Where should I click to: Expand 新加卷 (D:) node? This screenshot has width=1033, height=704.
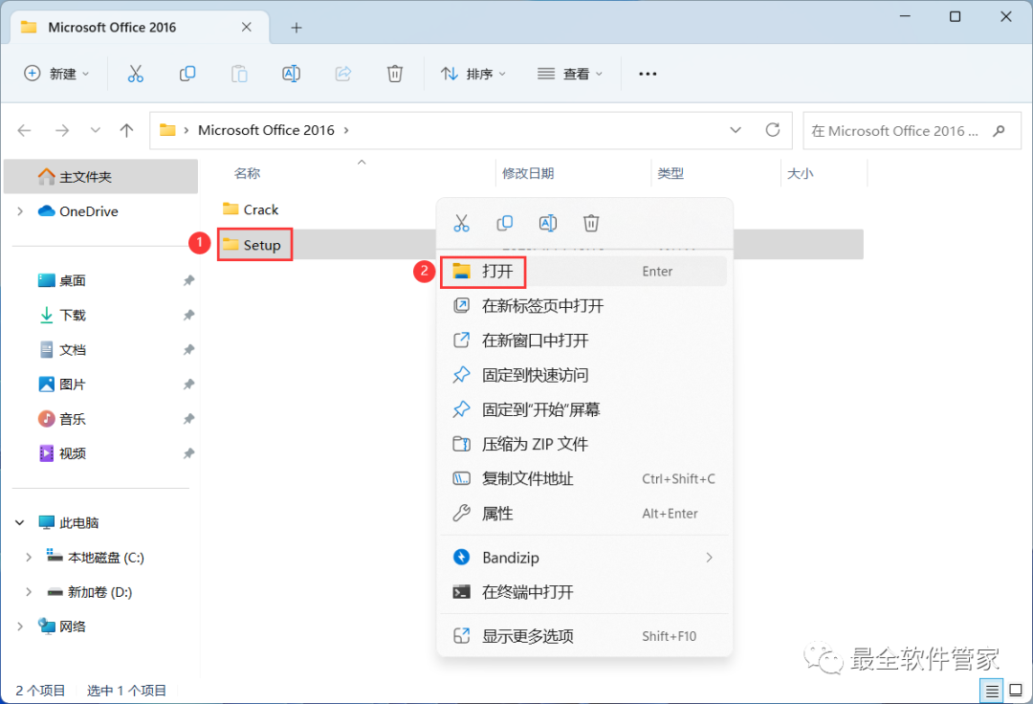coord(29,592)
